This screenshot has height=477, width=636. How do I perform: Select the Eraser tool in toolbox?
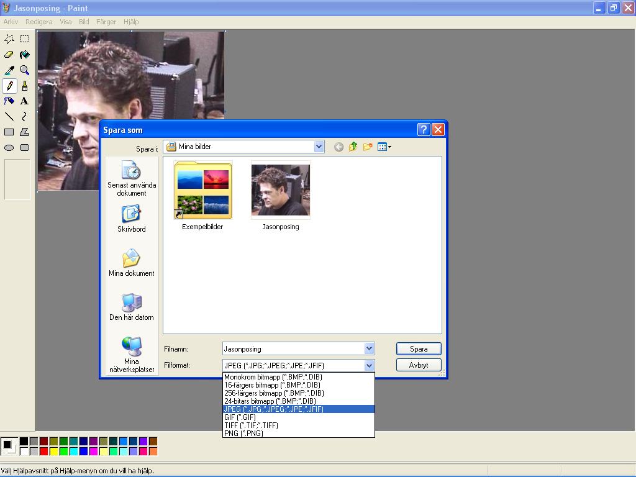pos(9,55)
